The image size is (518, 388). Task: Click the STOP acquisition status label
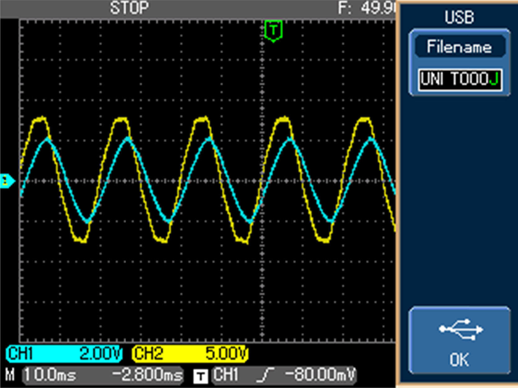(x=129, y=8)
